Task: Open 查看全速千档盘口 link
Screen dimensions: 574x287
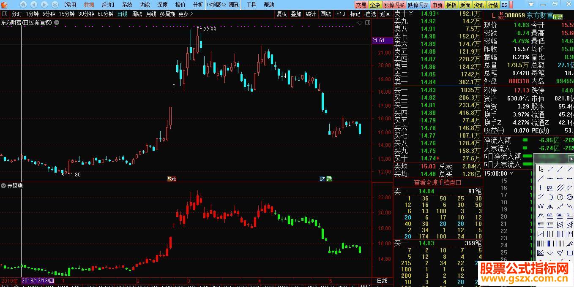Action: pos(438,182)
